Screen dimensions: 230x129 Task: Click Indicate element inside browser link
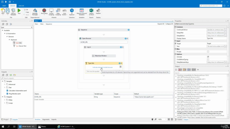point(102,67)
